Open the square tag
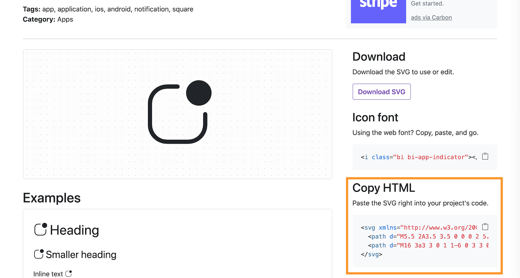 (183, 9)
